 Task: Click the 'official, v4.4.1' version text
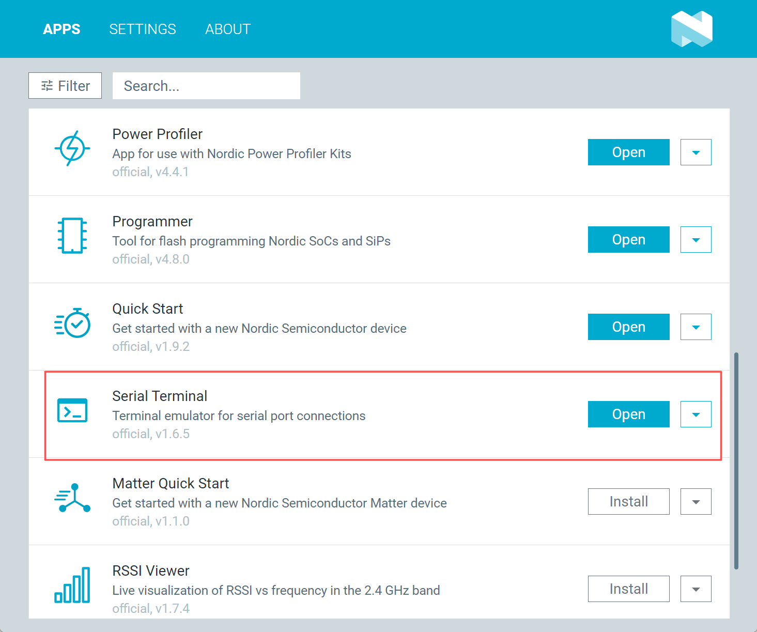point(151,172)
